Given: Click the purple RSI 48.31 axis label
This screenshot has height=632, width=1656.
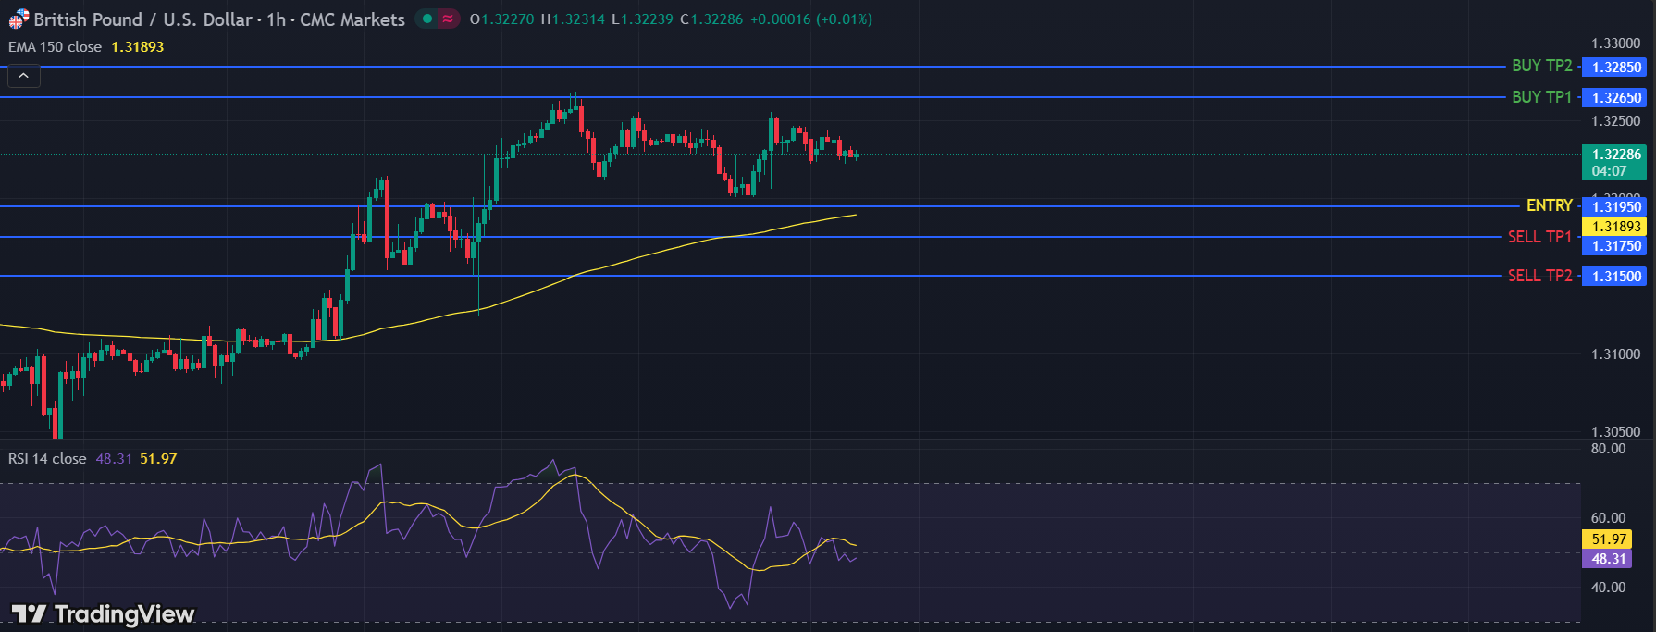Looking at the screenshot, I should (1608, 559).
